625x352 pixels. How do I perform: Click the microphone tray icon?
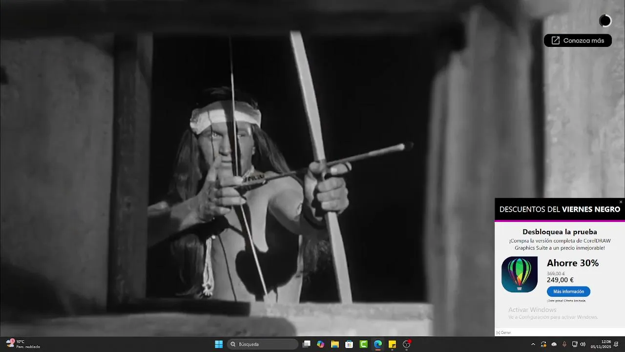click(x=564, y=344)
